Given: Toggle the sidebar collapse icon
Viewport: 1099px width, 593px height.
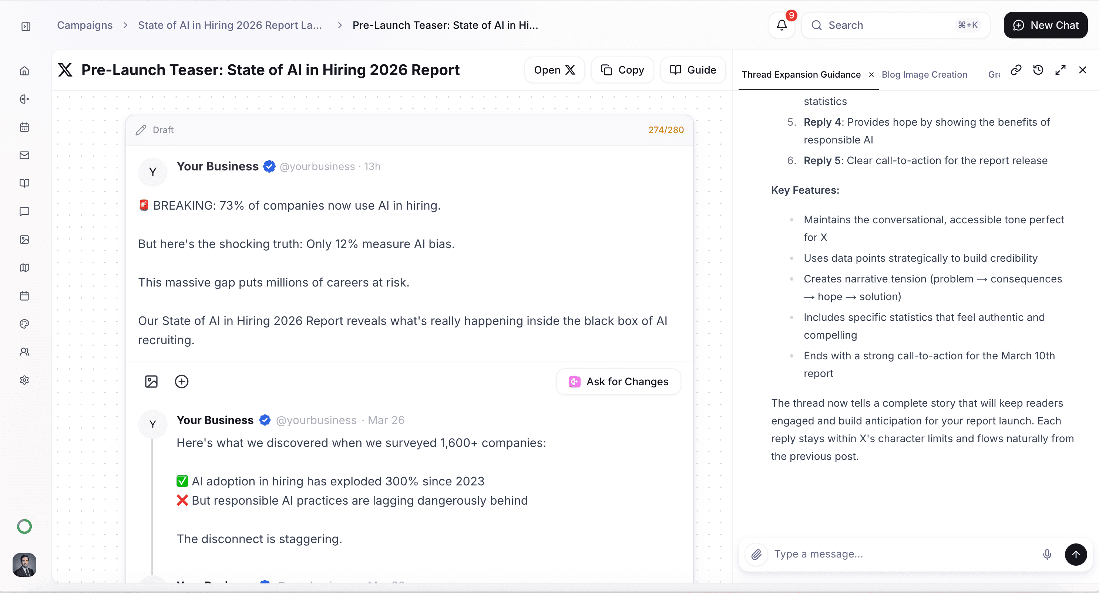Looking at the screenshot, I should click(x=26, y=26).
